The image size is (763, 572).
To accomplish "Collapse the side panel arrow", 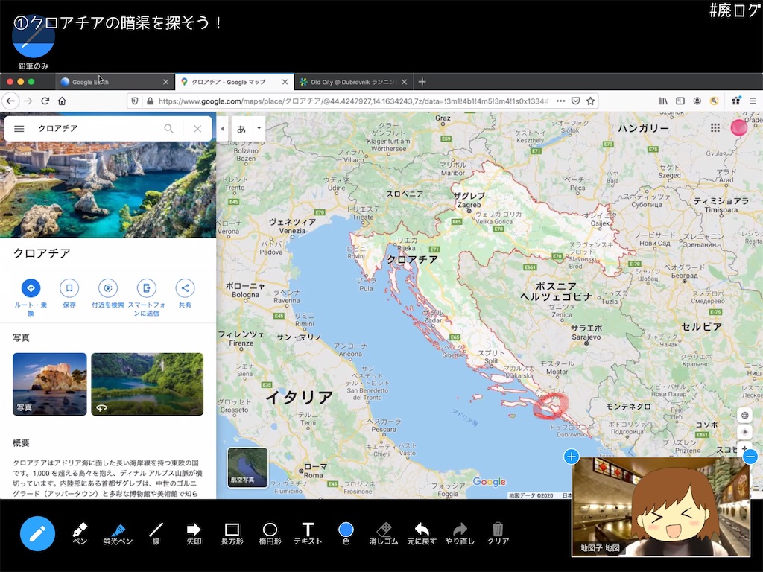I will 222,128.
